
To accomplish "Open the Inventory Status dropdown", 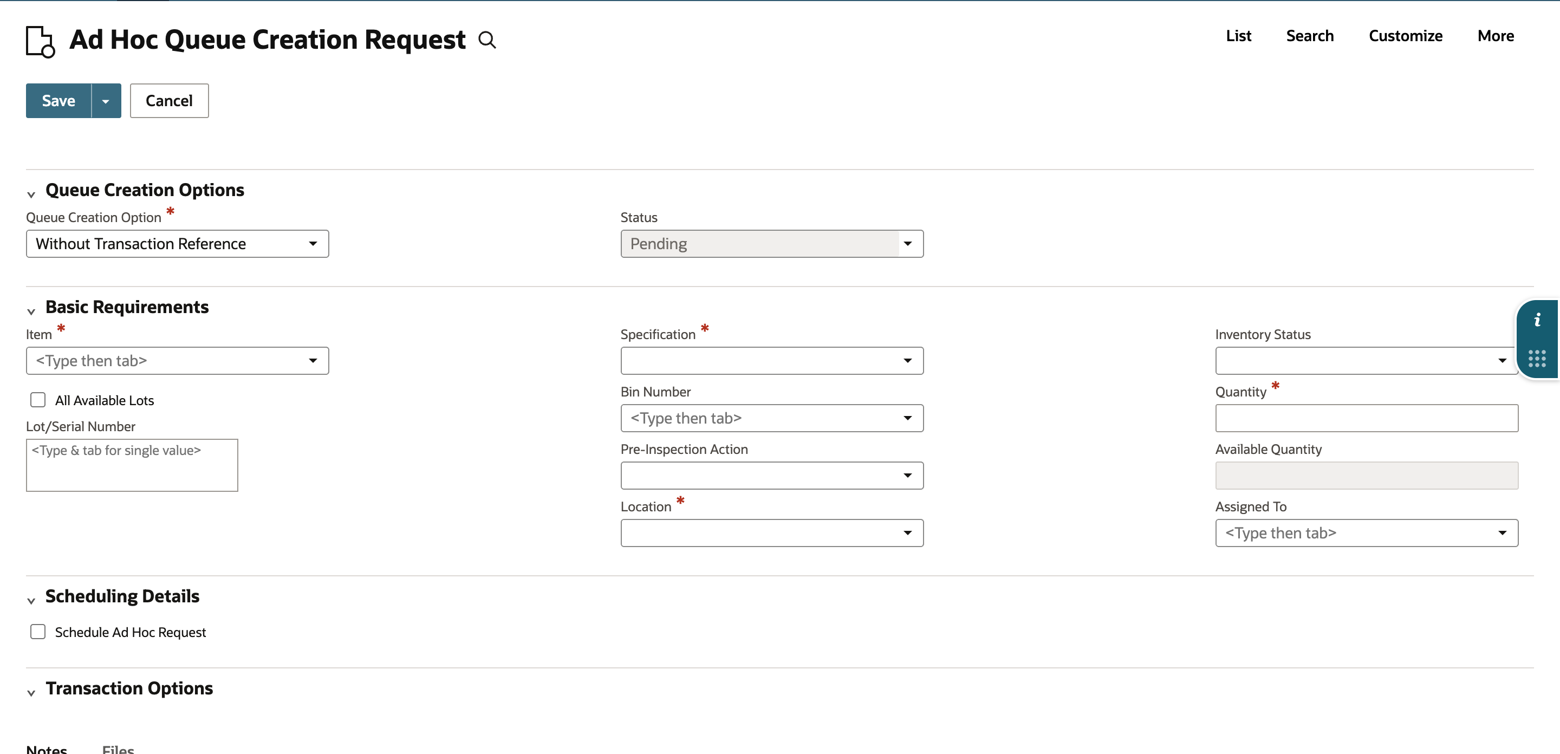I will pyautogui.click(x=1366, y=361).
